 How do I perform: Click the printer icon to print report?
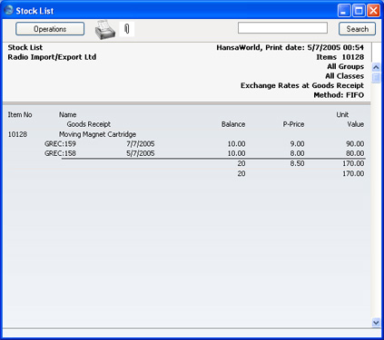pos(105,30)
